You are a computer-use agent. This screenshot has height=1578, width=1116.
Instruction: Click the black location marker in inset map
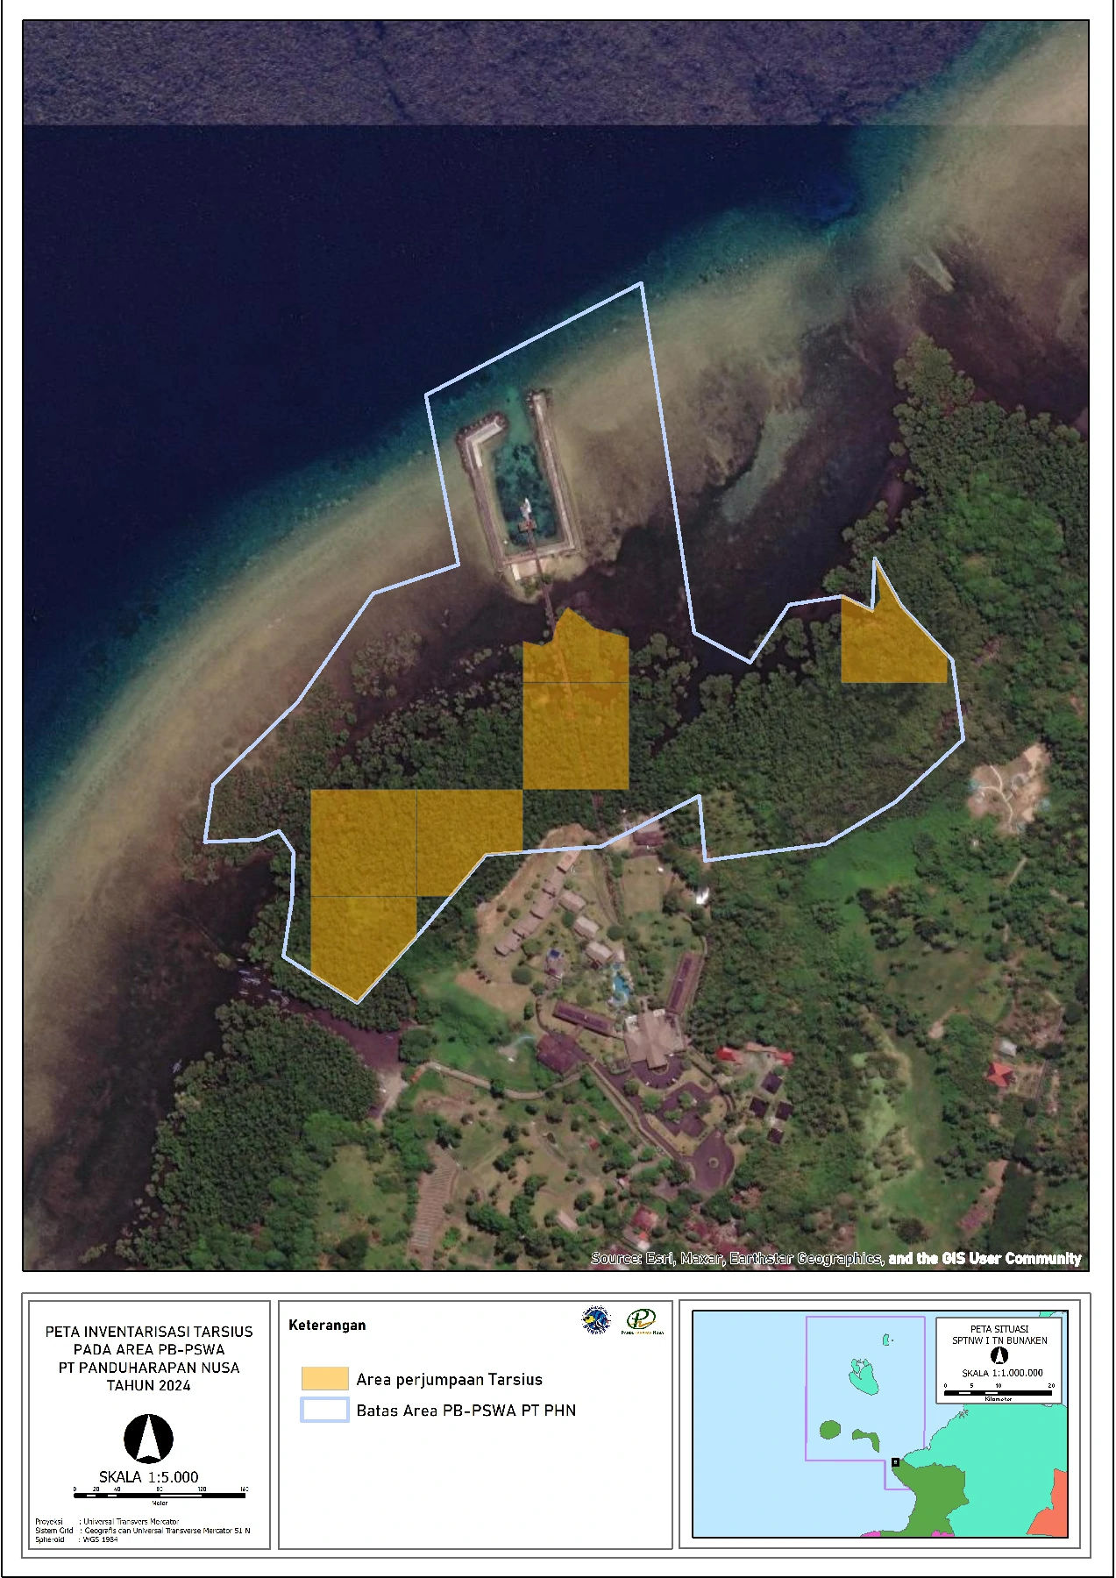coord(895,1462)
